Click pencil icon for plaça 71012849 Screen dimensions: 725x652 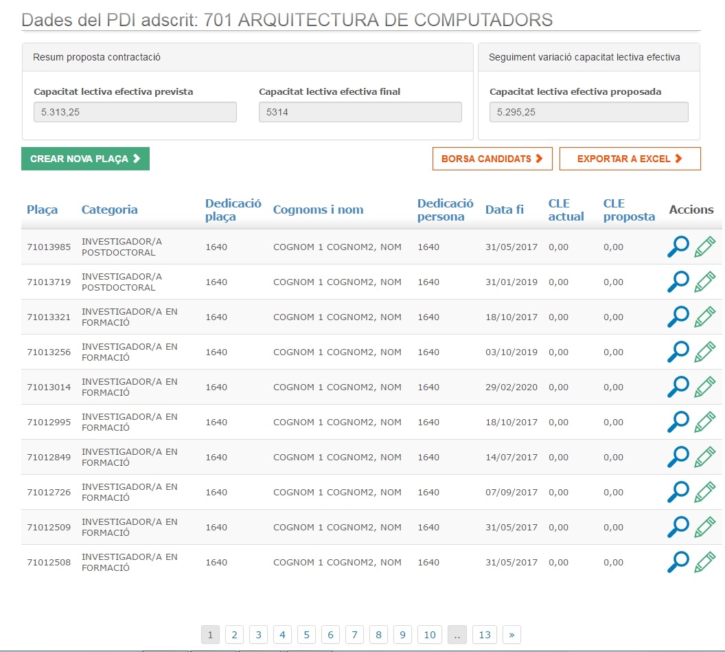coord(704,457)
